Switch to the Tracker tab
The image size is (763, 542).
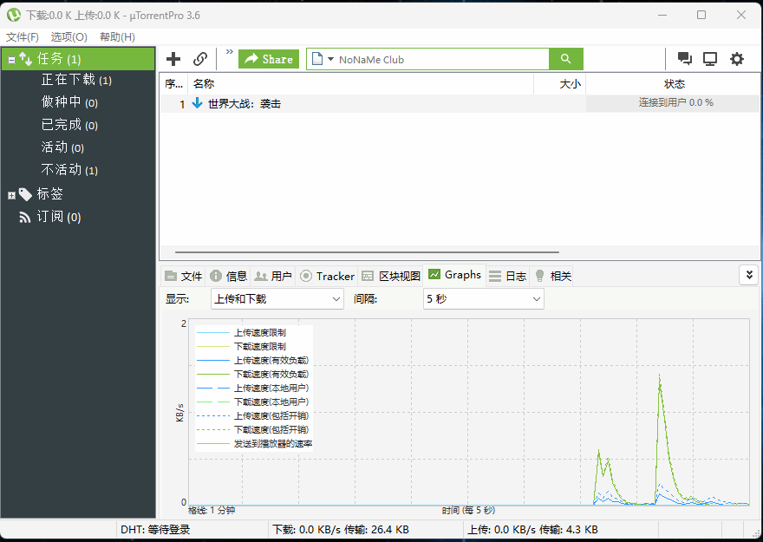pos(327,276)
